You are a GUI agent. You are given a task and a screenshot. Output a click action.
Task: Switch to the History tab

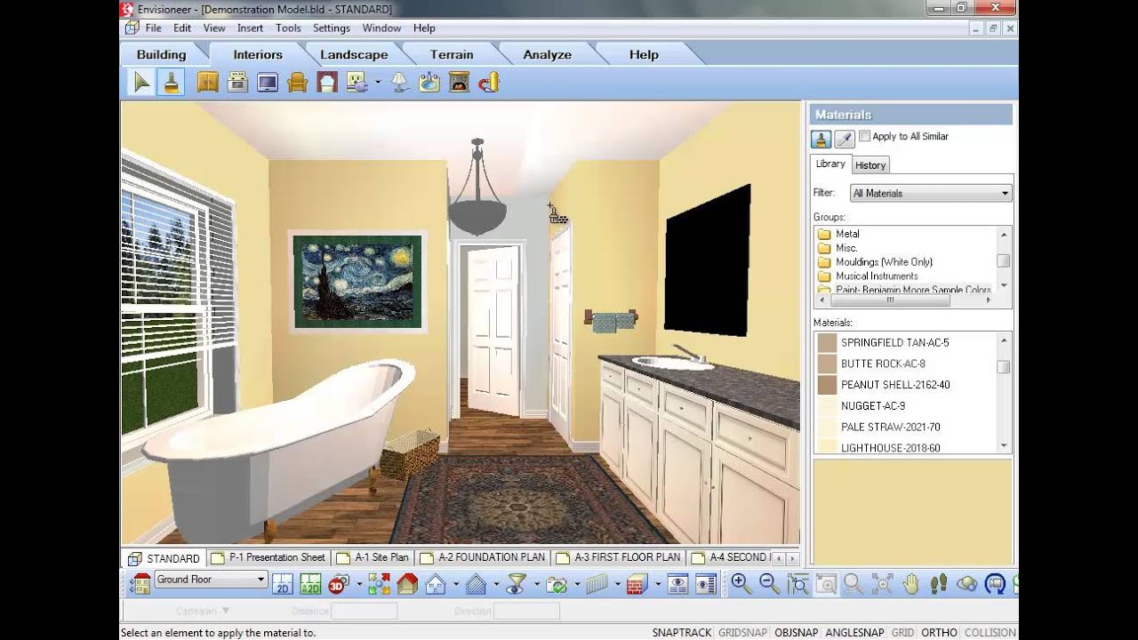[x=870, y=165]
